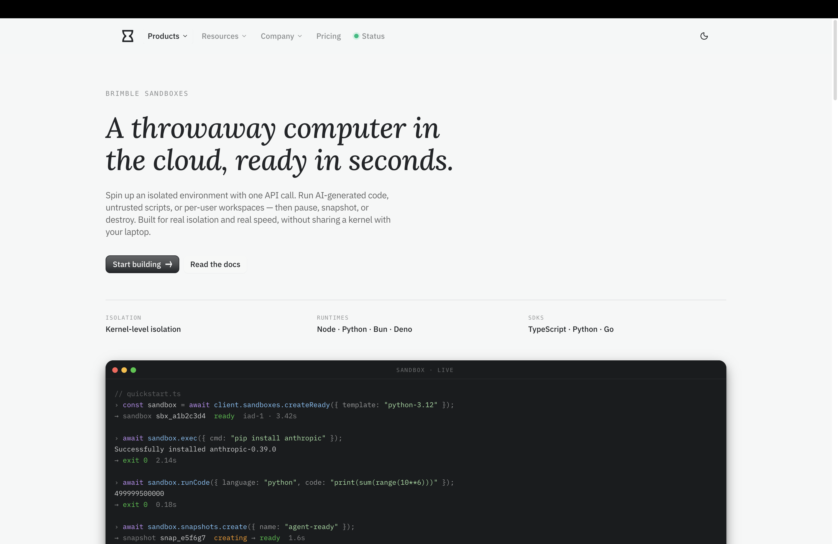
Task: Open the Status page link
Action: (369, 36)
